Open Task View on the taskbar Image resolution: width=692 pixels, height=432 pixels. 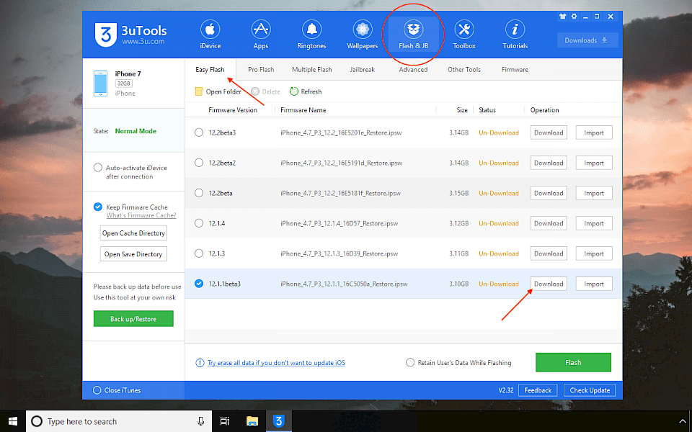[225, 421]
